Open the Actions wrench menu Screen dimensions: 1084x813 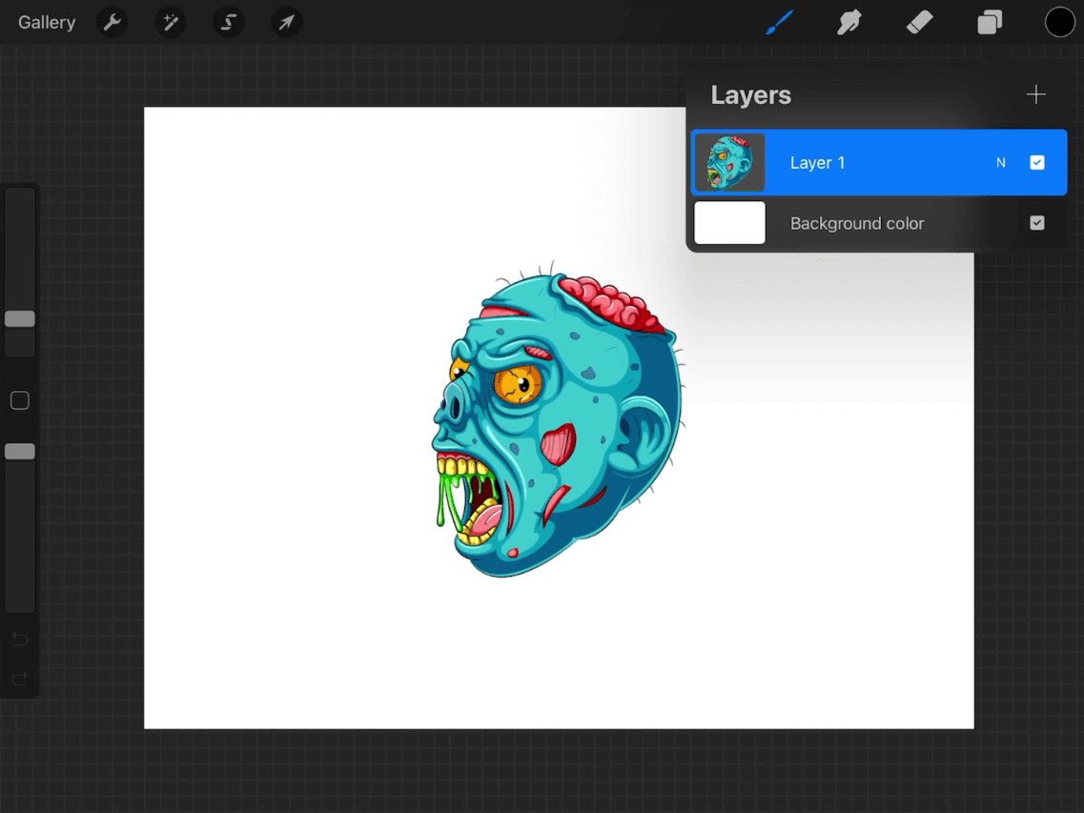(112, 22)
